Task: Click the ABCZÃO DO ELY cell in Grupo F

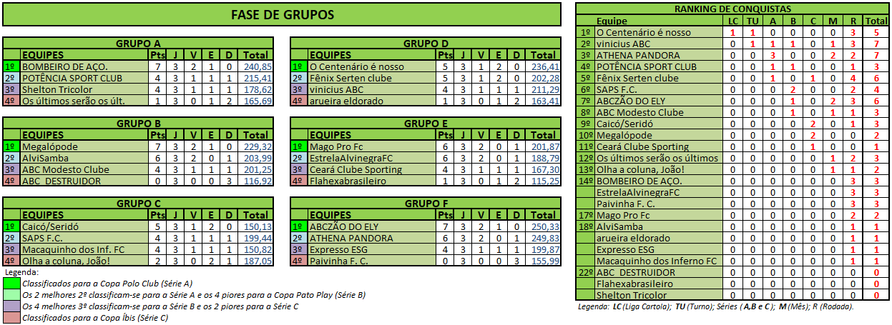Action: point(372,226)
